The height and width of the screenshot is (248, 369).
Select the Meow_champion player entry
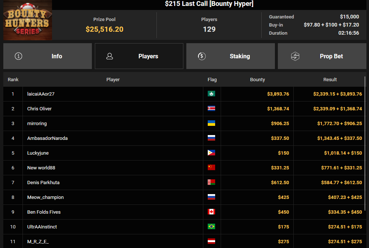(x=45, y=197)
